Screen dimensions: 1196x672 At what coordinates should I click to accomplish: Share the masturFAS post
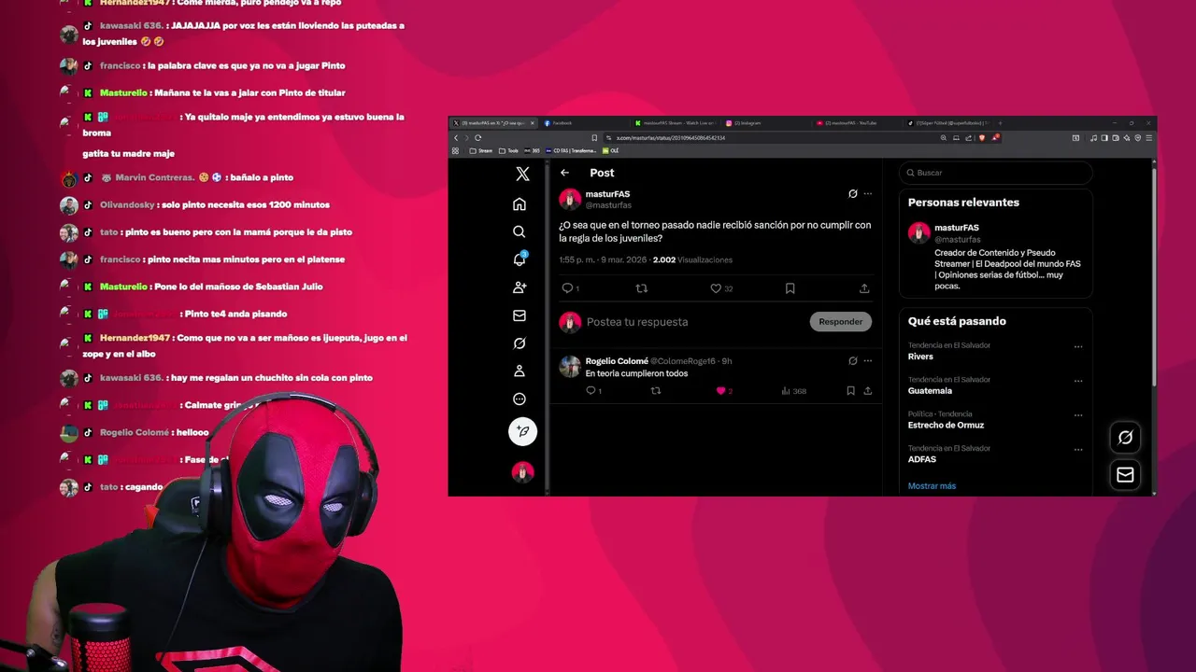coord(864,288)
